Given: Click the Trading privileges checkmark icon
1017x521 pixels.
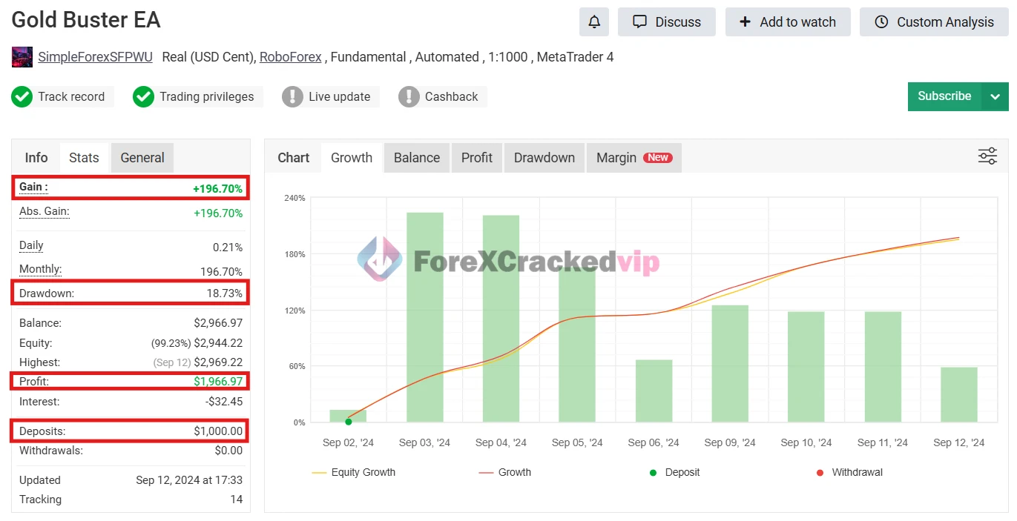Looking at the screenshot, I should tap(143, 96).
